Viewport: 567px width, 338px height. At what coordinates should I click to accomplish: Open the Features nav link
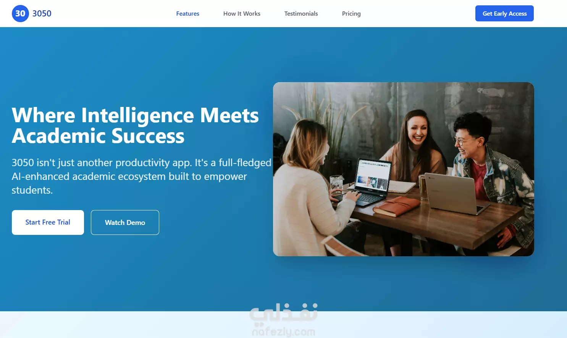tap(187, 13)
